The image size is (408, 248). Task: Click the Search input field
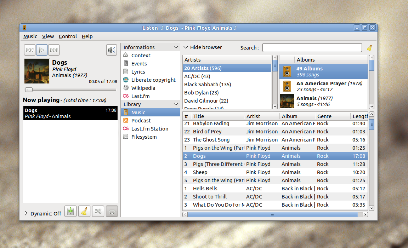point(312,47)
